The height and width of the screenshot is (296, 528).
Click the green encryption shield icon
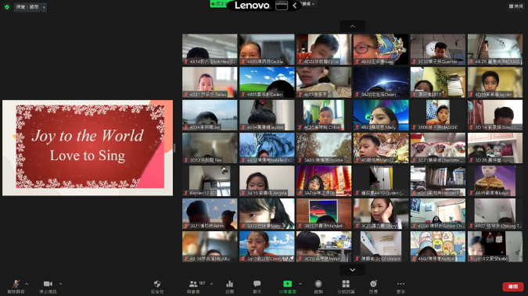7,7
